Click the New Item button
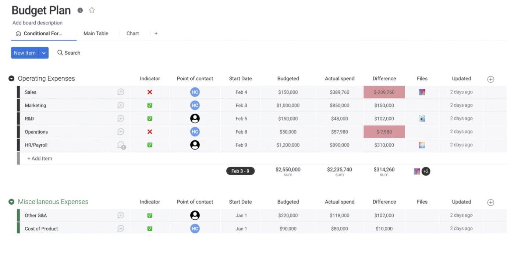This screenshot has height=268, width=518. (x=25, y=53)
